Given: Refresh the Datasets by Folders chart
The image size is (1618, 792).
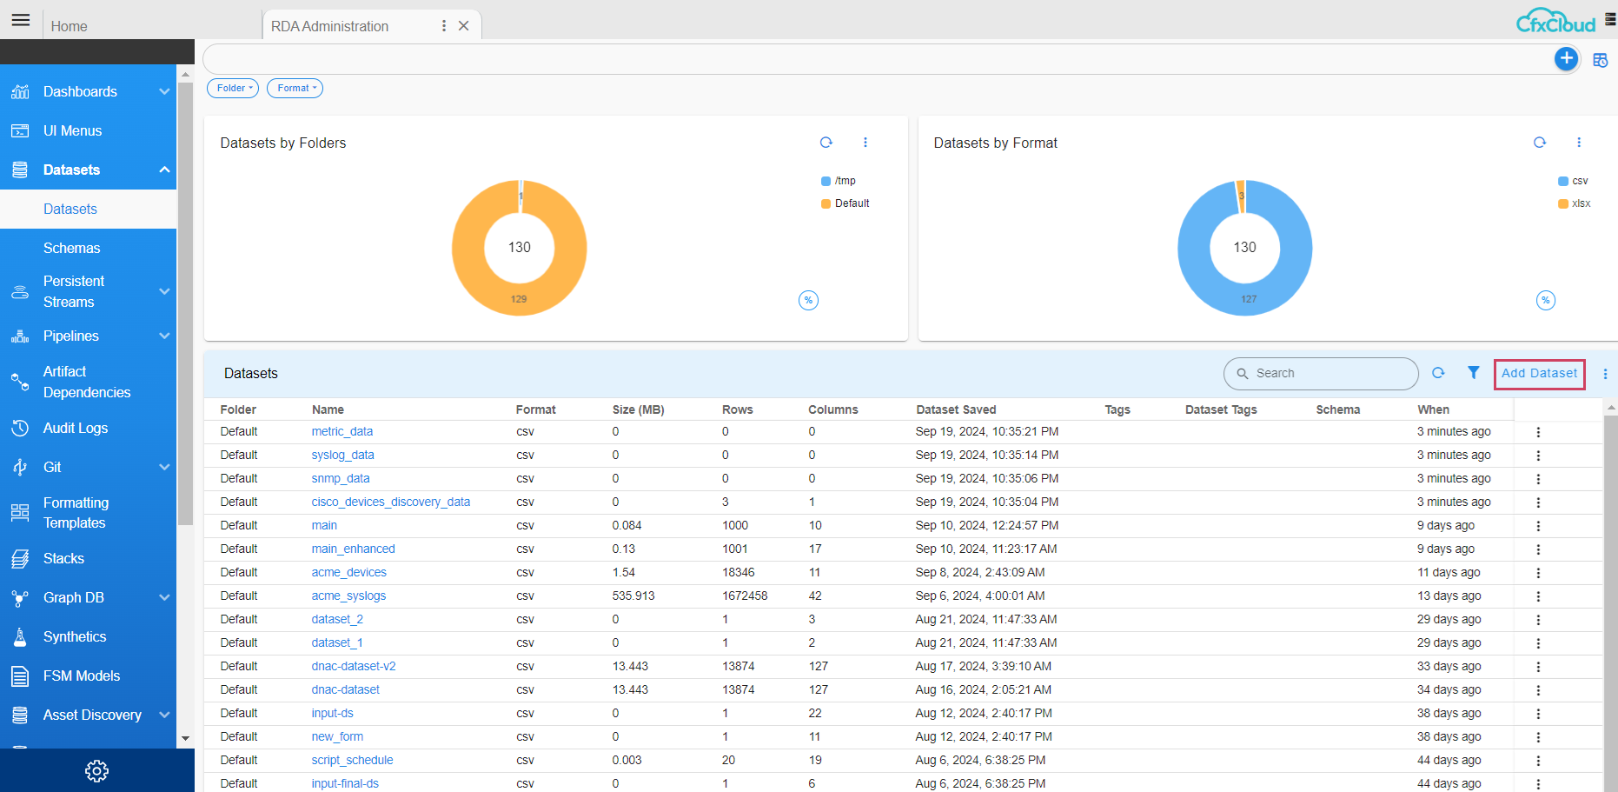Looking at the screenshot, I should (826, 142).
